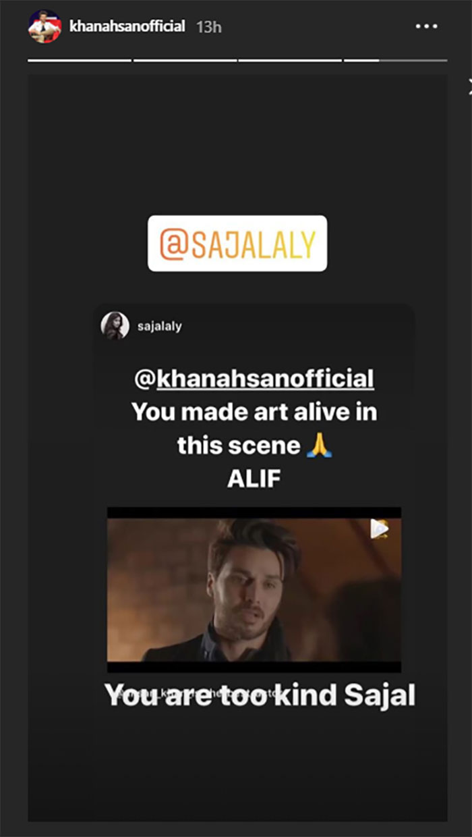472x837 pixels.
Task: Close the story with the X icon
Action: tap(470, 85)
